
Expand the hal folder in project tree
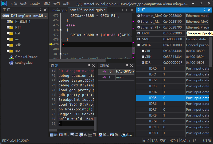tap(8, 33)
